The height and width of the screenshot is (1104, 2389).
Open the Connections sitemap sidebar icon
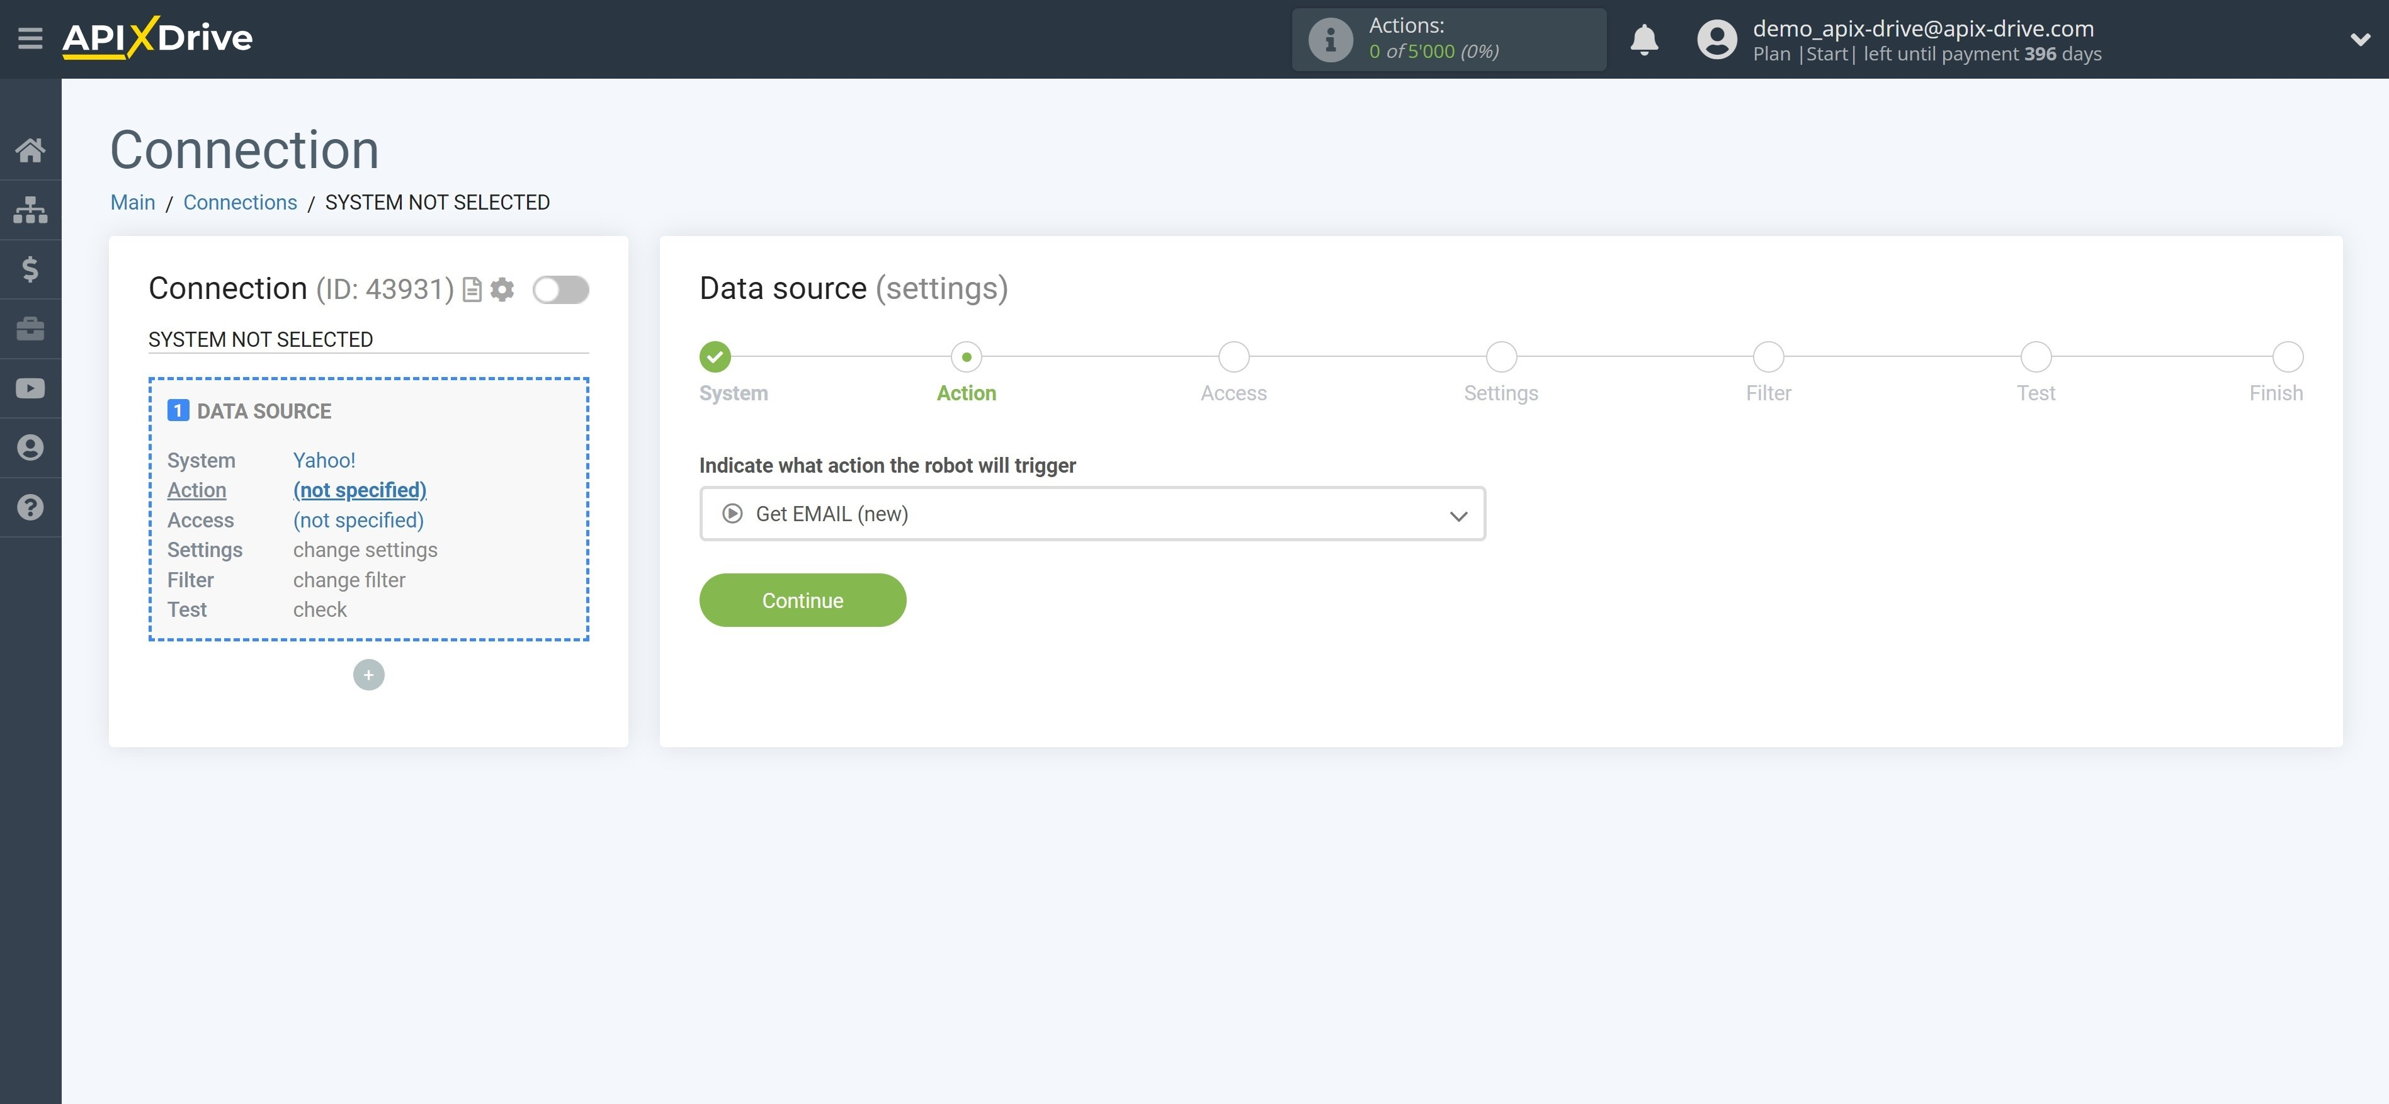coord(31,210)
